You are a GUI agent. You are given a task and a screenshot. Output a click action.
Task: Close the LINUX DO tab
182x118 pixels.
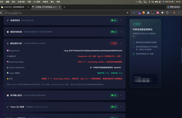28,7
